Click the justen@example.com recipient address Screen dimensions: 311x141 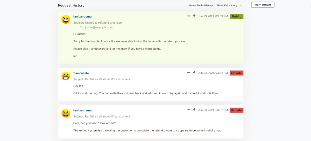tap(99, 27)
